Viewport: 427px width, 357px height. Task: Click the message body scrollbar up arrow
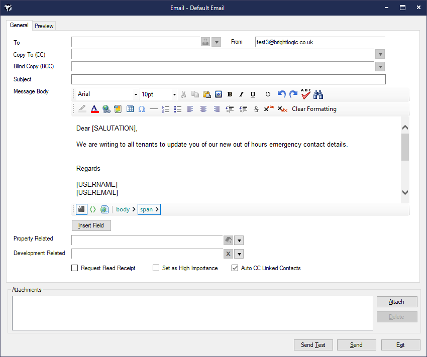click(x=405, y=127)
